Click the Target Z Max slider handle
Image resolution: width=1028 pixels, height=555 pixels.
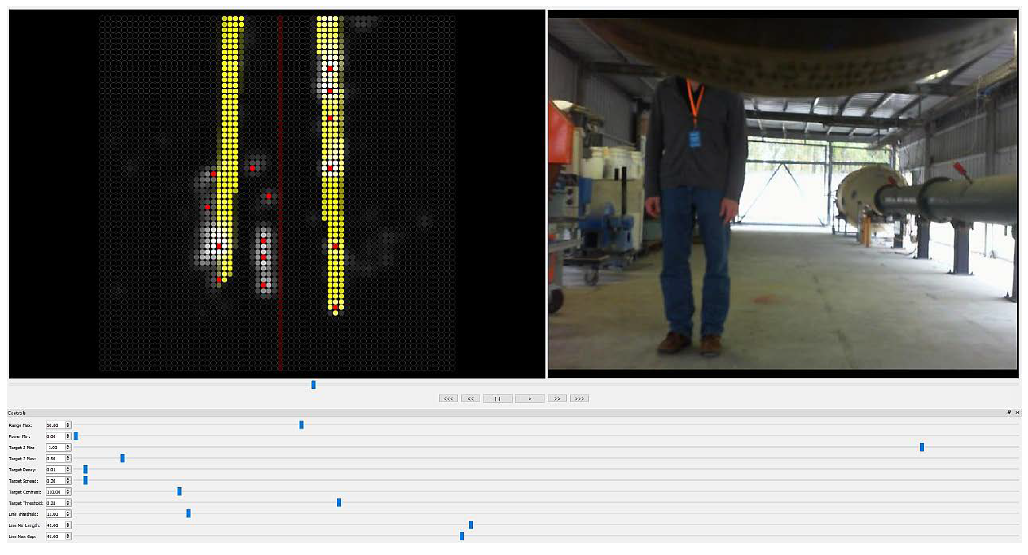(x=123, y=458)
